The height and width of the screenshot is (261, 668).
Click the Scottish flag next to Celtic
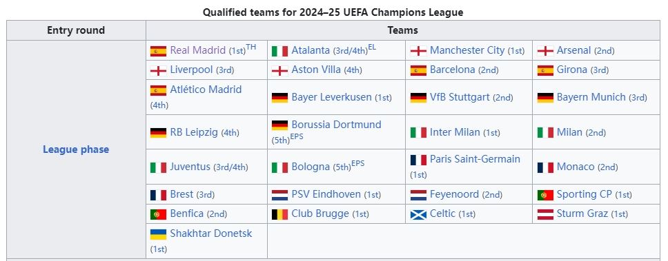pos(418,214)
